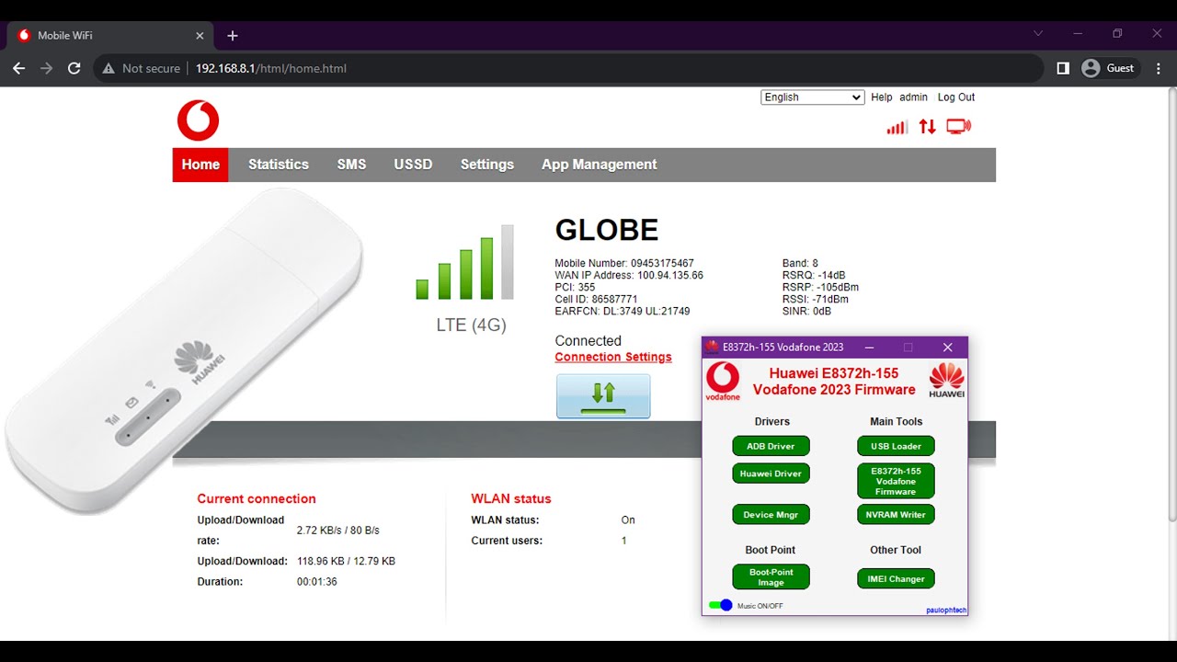Click the Huawei dongle picture
This screenshot has height=662, width=1177.
point(184,349)
